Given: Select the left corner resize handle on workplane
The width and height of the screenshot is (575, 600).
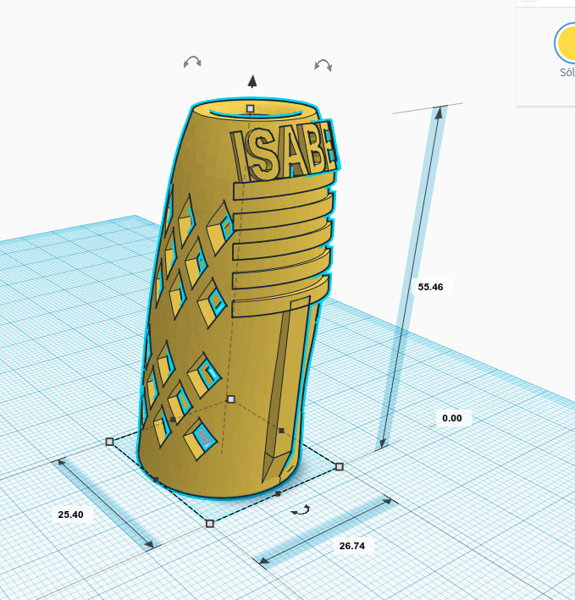Looking at the screenshot, I should (x=109, y=442).
